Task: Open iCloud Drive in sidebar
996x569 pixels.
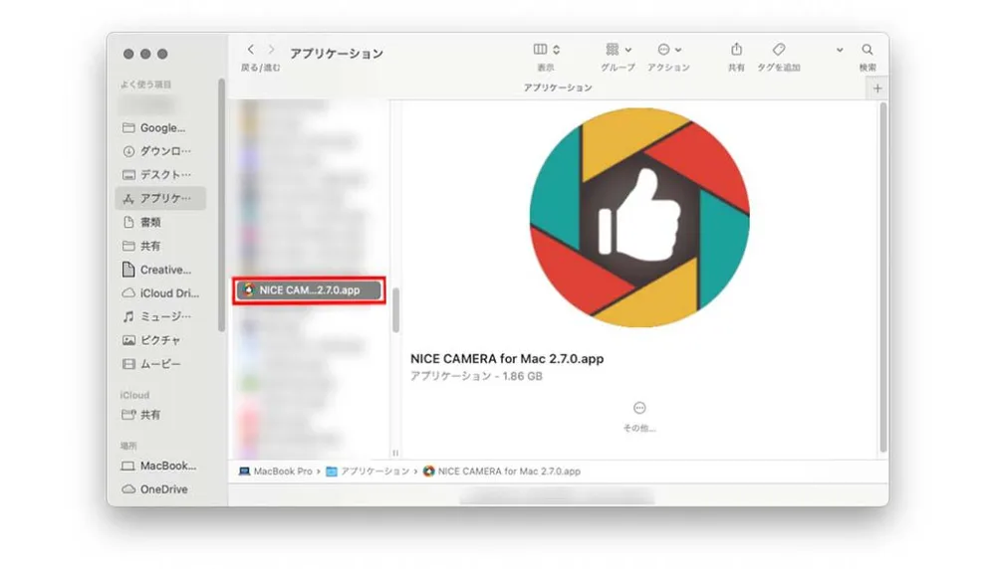Action: click(162, 293)
